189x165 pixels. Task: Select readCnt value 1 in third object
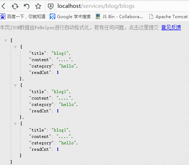click(58, 149)
